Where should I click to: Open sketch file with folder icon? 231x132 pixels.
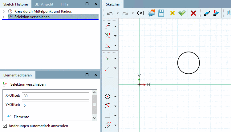click(152, 13)
